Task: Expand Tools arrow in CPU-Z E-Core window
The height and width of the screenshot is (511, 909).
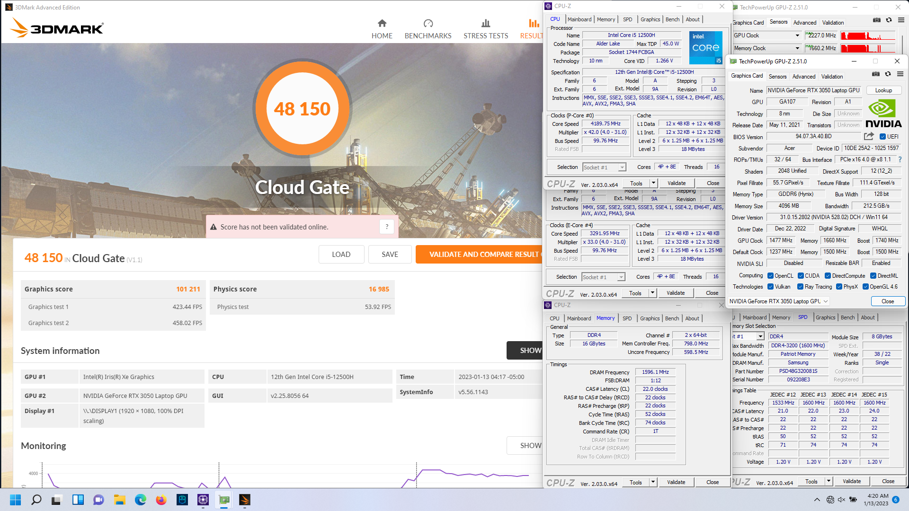Action: tap(652, 293)
